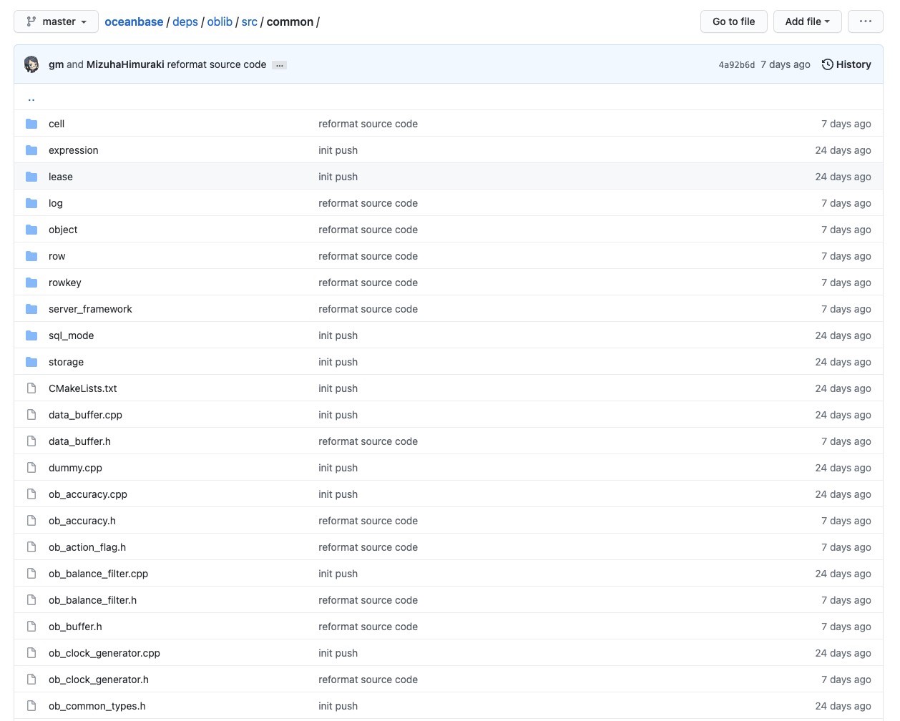Open the master branch selector dropdown

[57, 21]
